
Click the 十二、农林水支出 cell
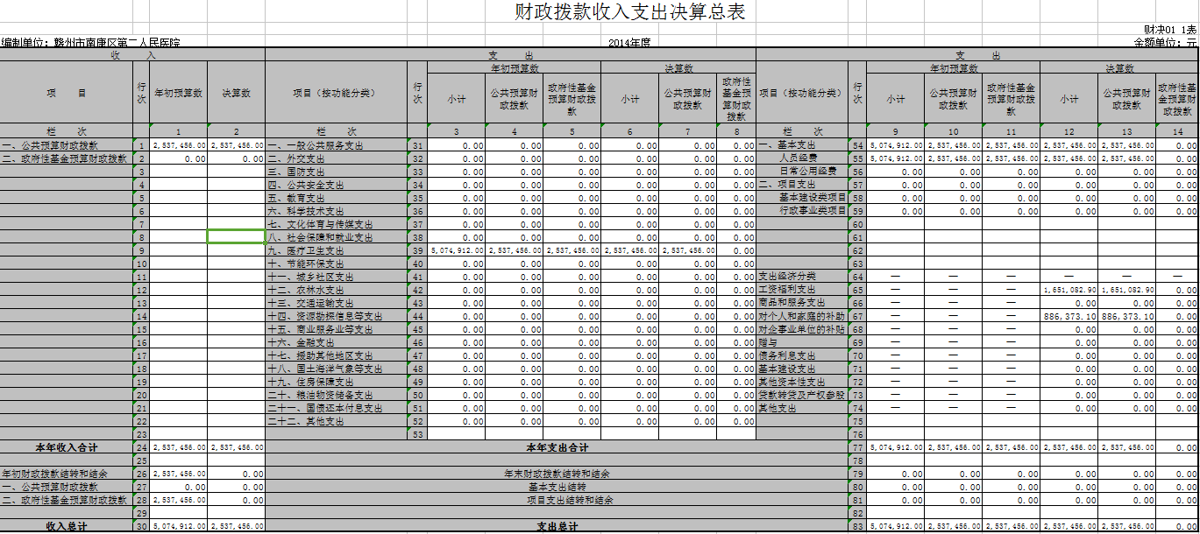coord(337,291)
